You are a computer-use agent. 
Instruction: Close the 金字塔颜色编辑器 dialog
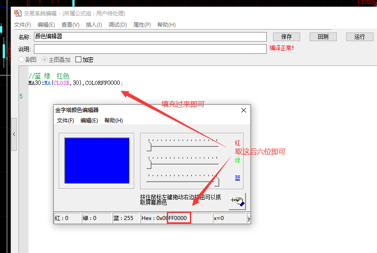tap(244, 110)
